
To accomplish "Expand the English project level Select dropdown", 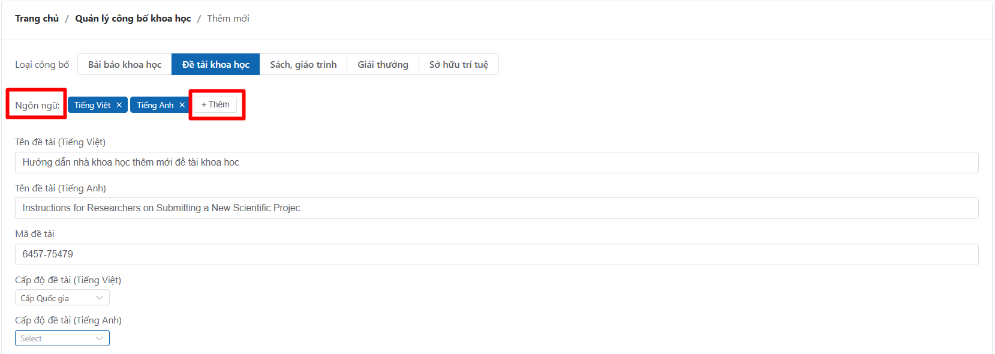I will click(x=62, y=338).
